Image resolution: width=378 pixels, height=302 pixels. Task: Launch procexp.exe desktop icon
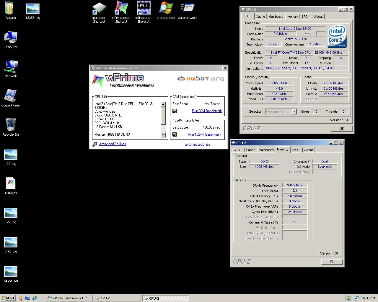[166, 11]
